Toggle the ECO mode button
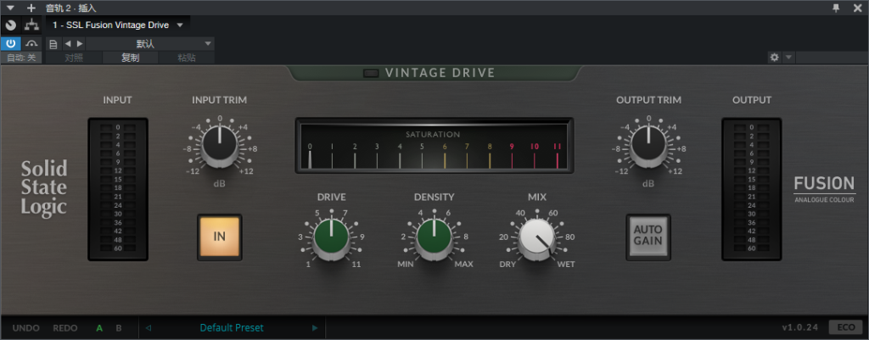Image resolution: width=869 pixels, height=340 pixels. [x=846, y=328]
